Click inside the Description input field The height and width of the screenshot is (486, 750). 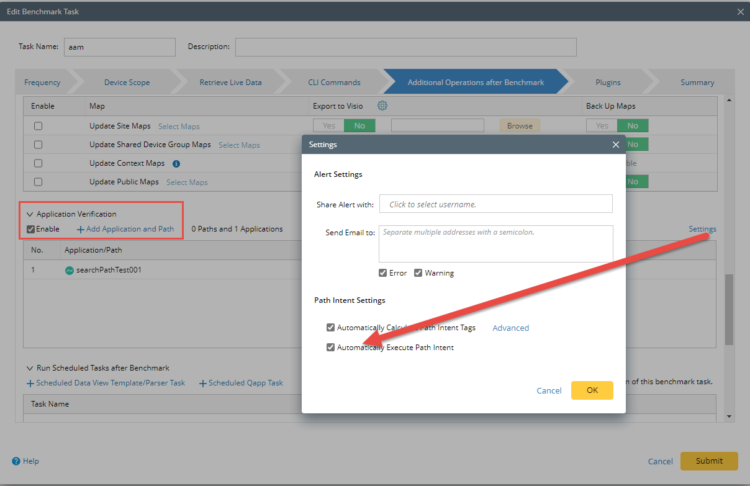point(405,47)
